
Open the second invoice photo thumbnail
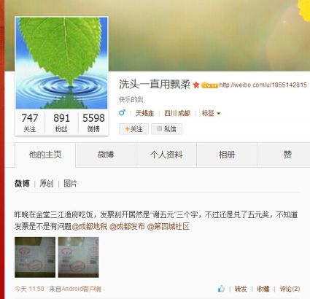coord(78,257)
